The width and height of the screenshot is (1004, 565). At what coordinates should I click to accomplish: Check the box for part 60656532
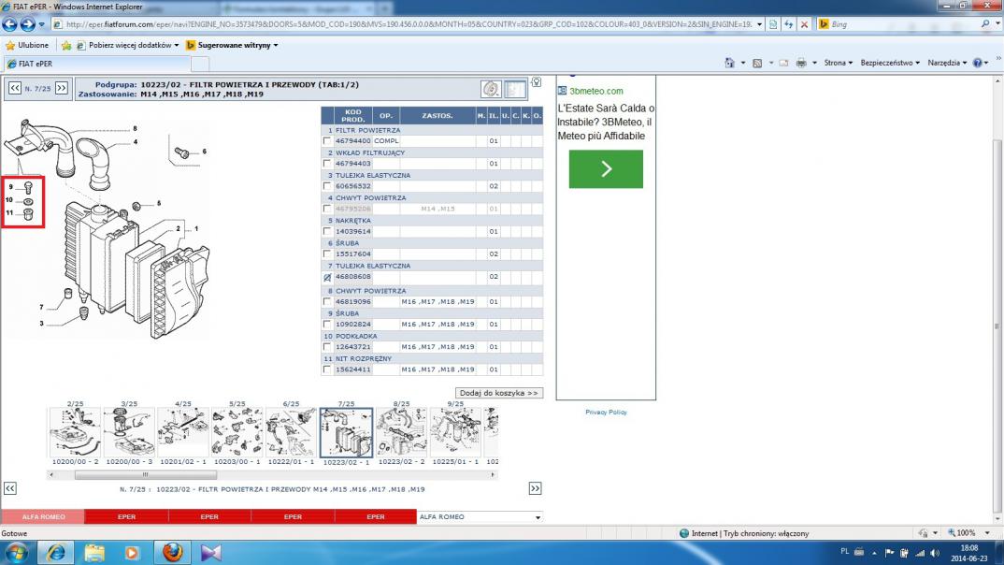coord(327,186)
